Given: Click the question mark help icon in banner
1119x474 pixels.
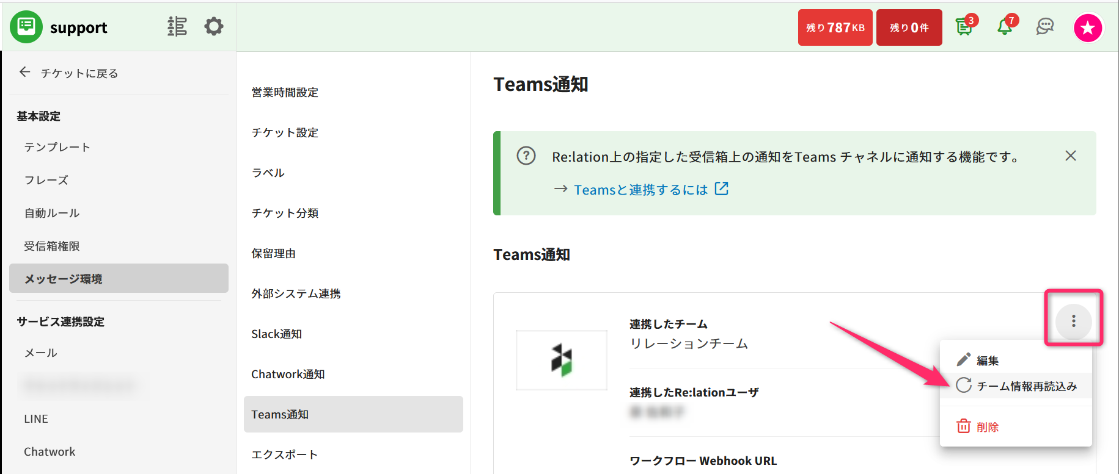Looking at the screenshot, I should coord(526,156).
